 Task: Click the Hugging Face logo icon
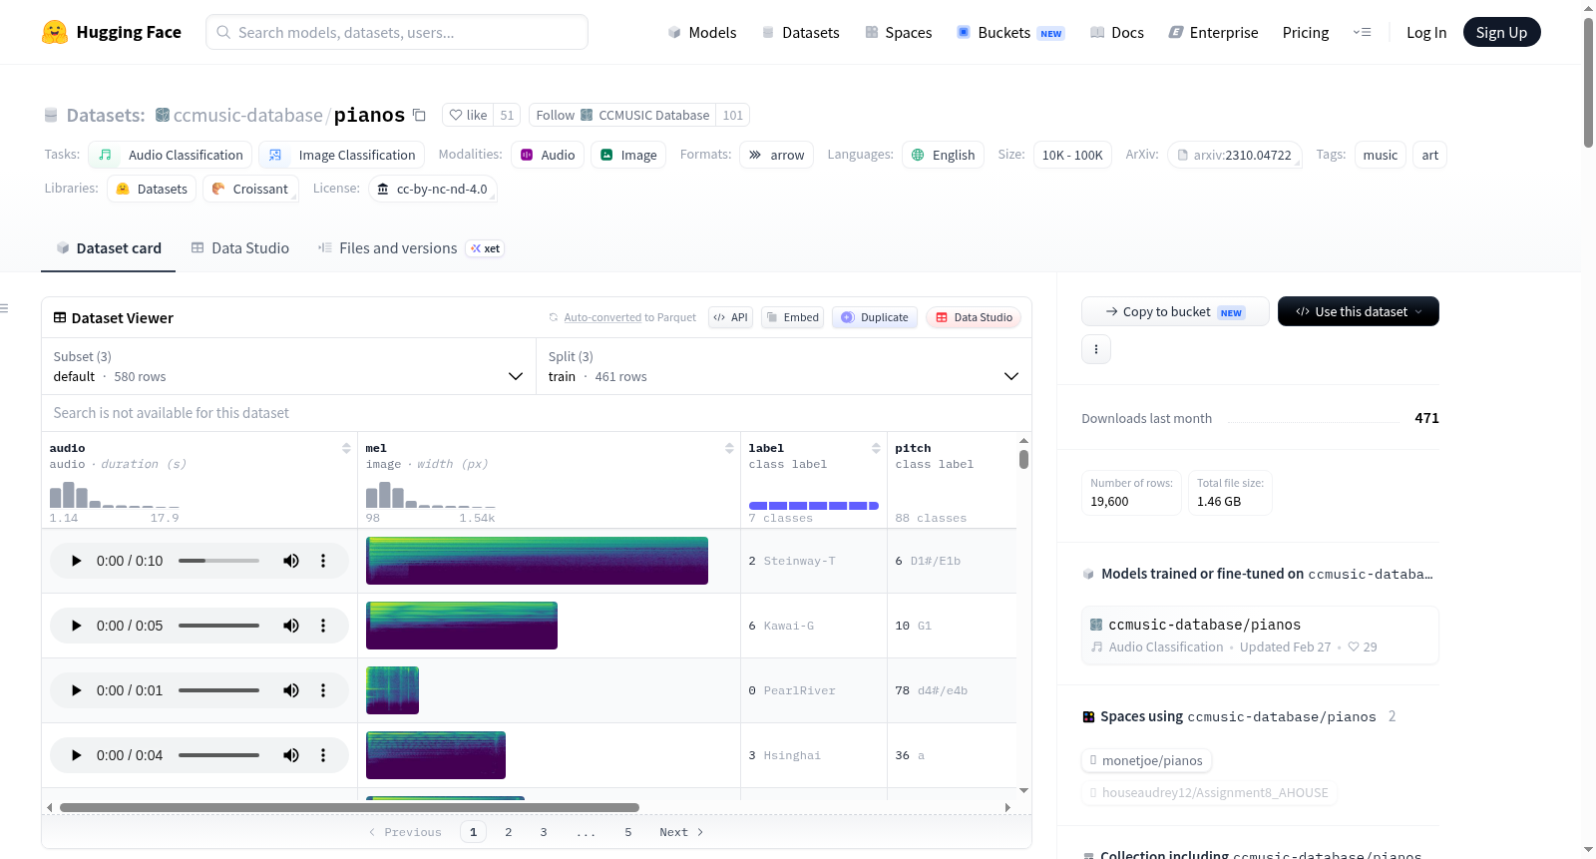55,32
